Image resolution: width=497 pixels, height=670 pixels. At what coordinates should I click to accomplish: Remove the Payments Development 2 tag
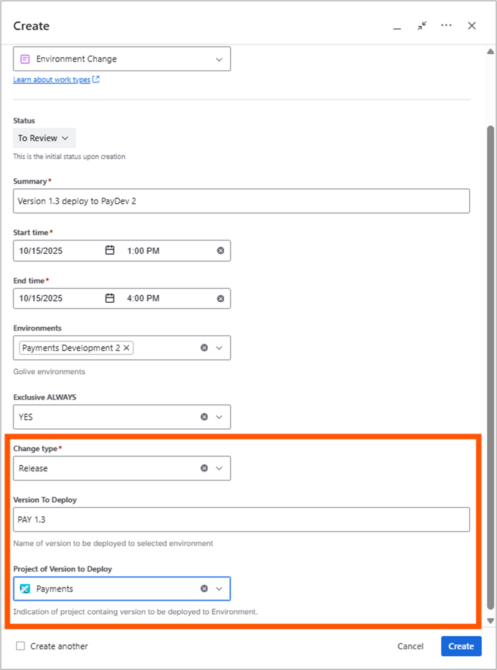coord(127,348)
